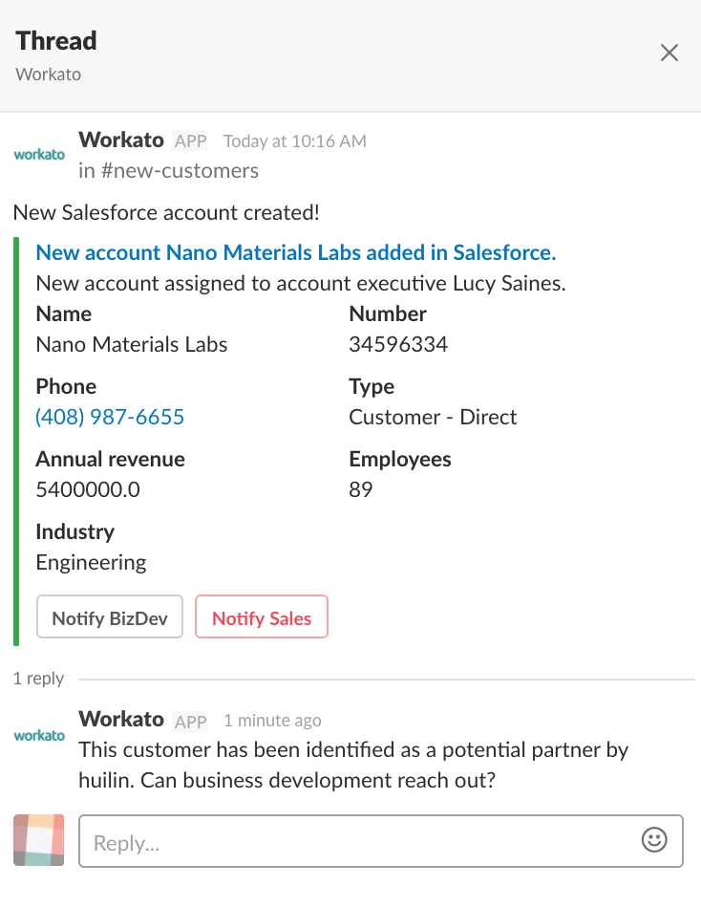Click the Workato name on the first message
Viewport: 701px width, 908px height.
tap(121, 140)
